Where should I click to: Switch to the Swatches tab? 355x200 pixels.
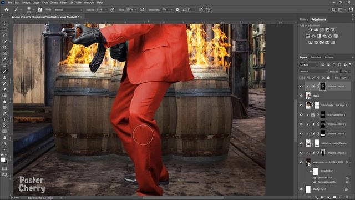tap(316, 57)
